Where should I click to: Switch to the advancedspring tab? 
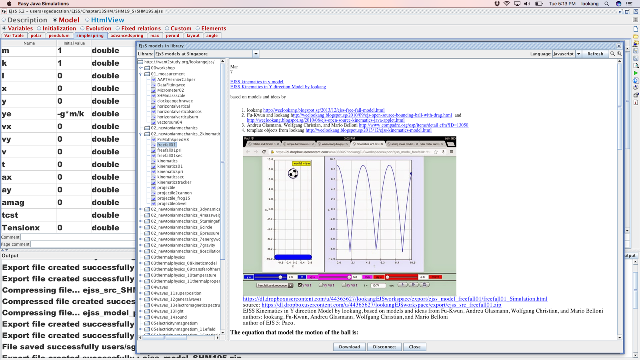(x=127, y=36)
